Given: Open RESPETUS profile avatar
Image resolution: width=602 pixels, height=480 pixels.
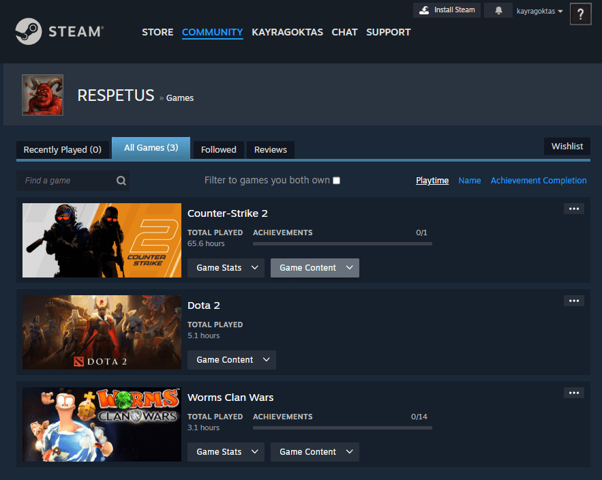Looking at the screenshot, I should click(43, 95).
